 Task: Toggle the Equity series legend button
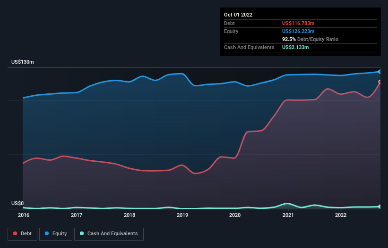click(x=56, y=234)
